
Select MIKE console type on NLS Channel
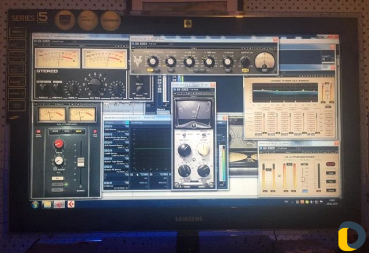pyautogui.click(x=67, y=132)
